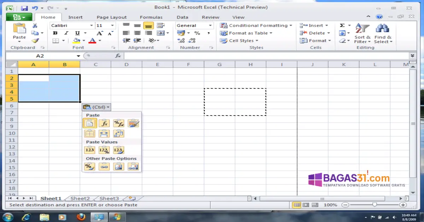Click the zoom slider handle

tap(375, 205)
